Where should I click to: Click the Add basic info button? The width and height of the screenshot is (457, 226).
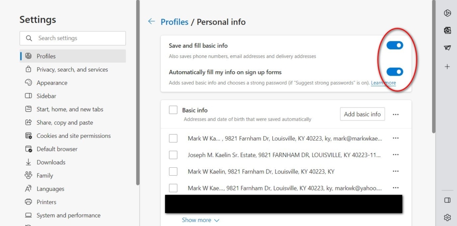pos(362,114)
